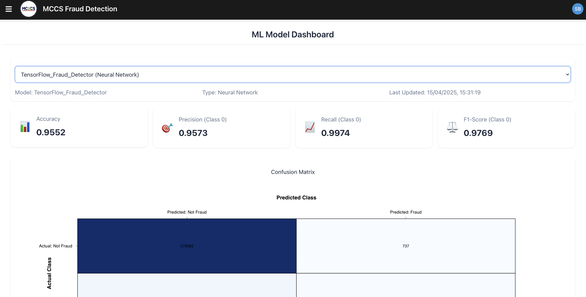Image resolution: width=586 pixels, height=297 pixels.
Task: Click the Accuracy value 0.9552
Action: pos(51,132)
